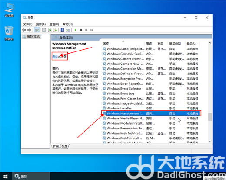This screenshot has height=180, width=226.
Task: Click the 启动 link to start the service
Action: click(55, 57)
